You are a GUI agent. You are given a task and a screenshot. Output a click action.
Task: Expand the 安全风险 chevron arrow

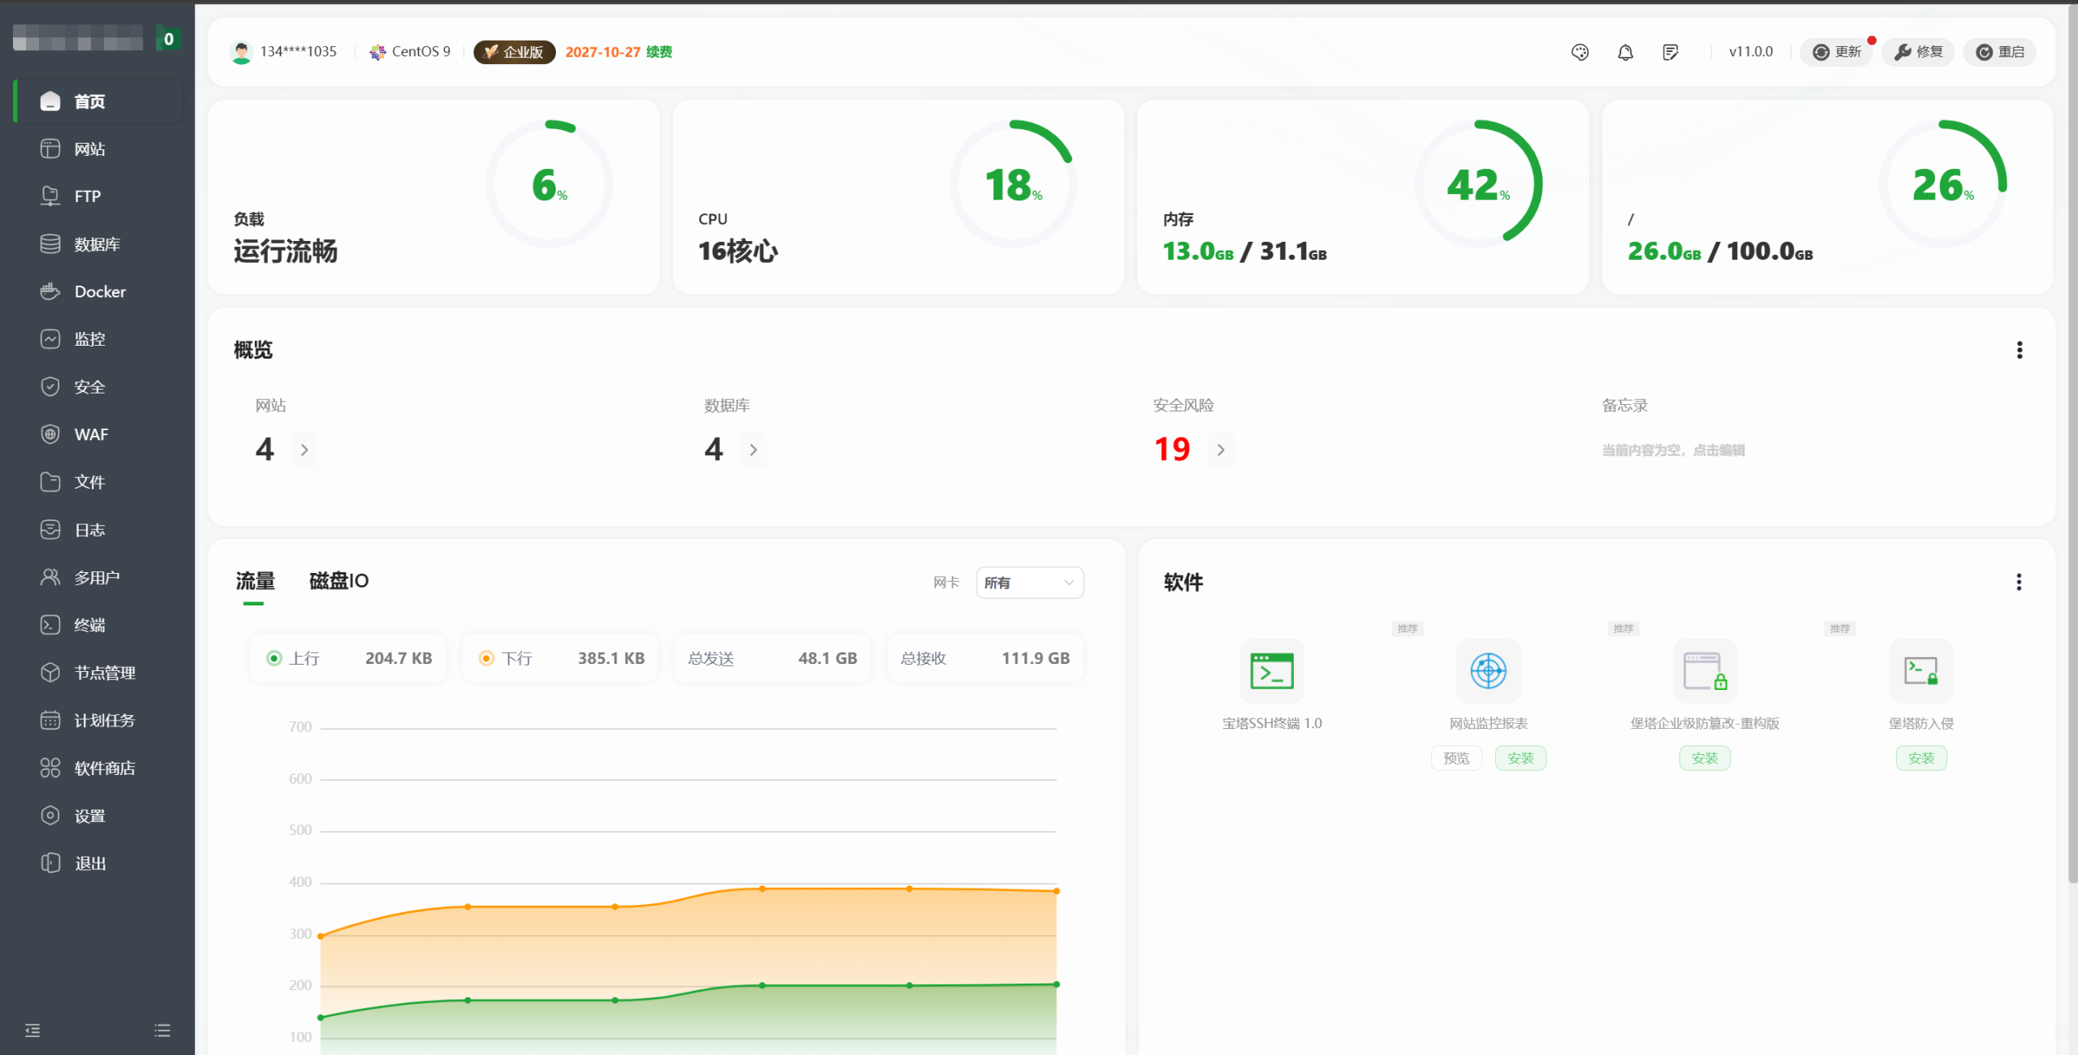point(1220,450)
